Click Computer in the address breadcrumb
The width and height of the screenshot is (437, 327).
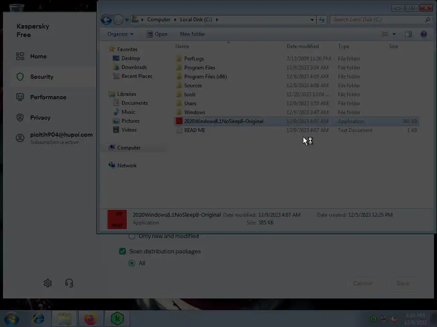(159, 20)
